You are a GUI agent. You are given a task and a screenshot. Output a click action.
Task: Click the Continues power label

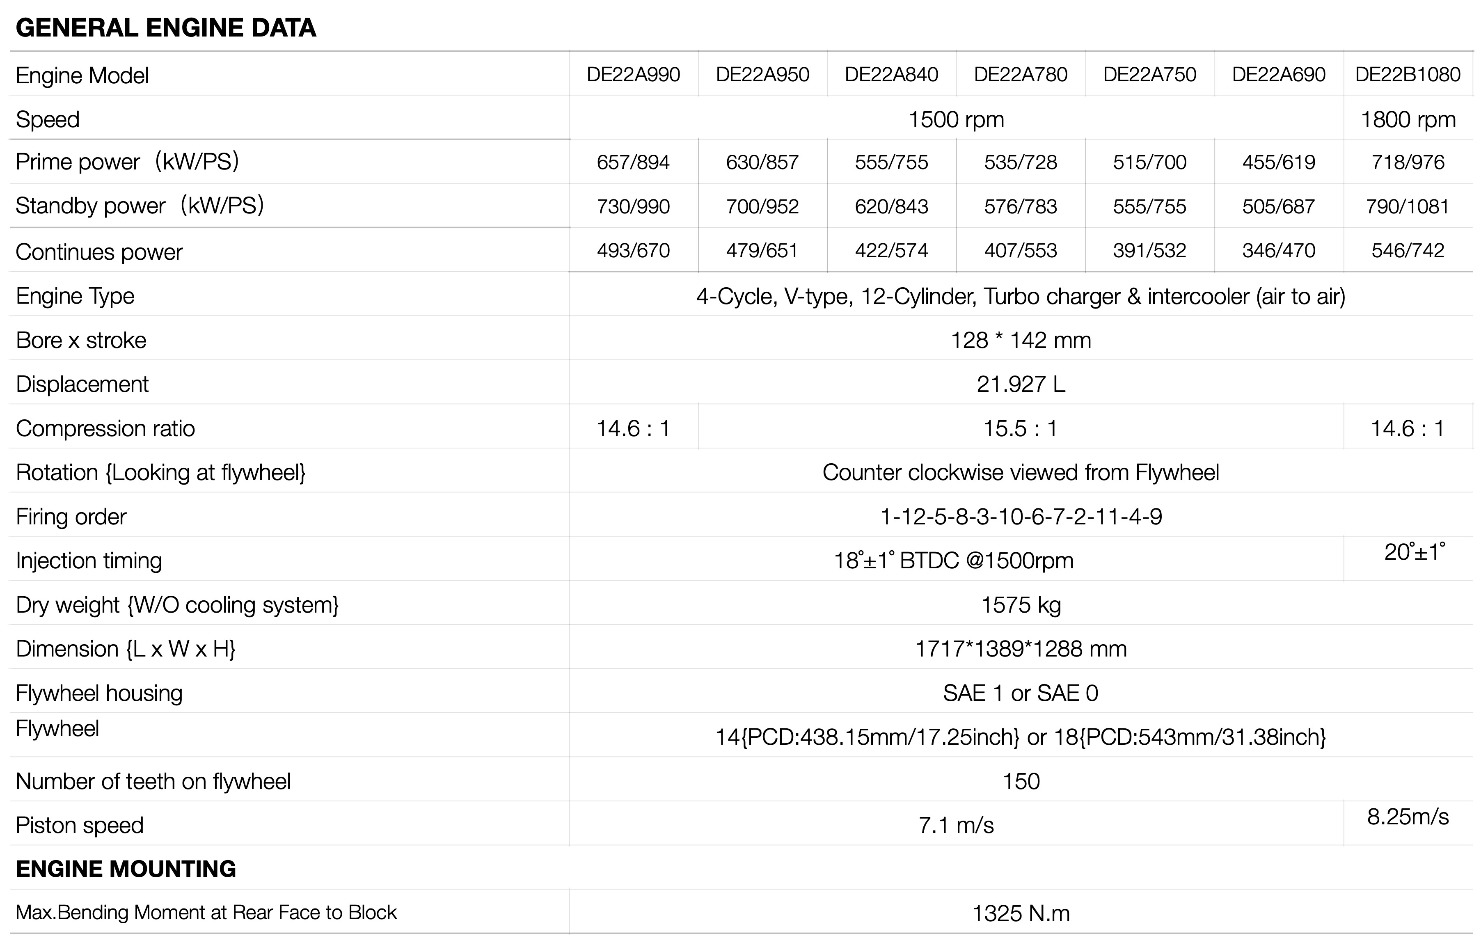(99, 252)
